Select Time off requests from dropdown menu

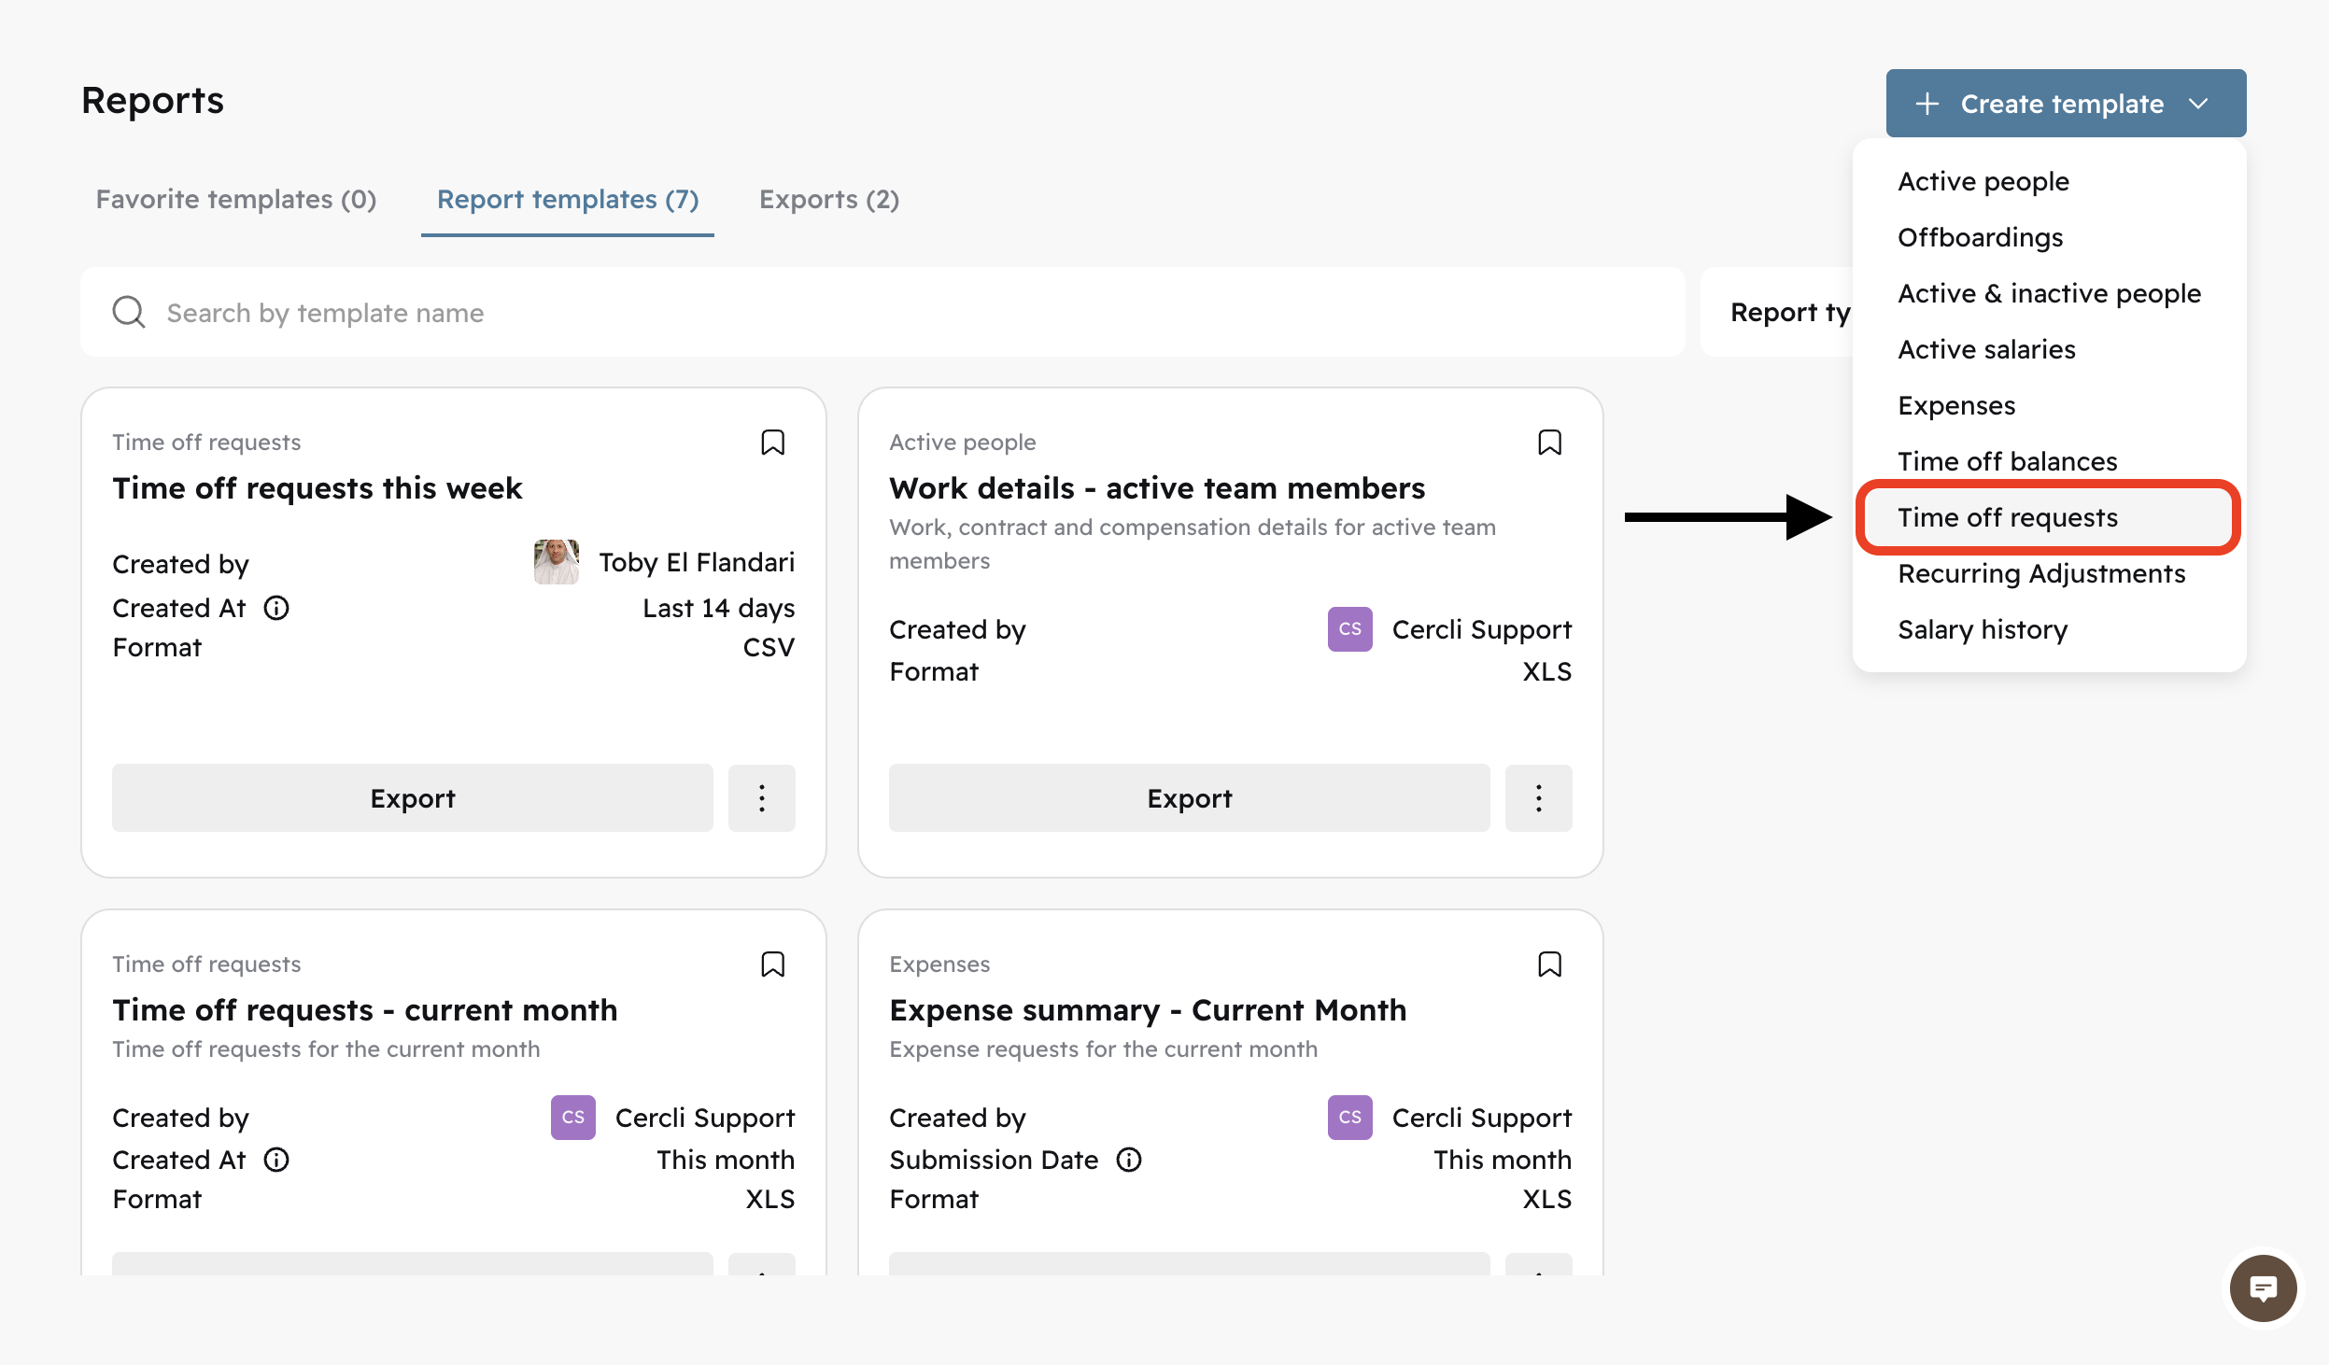click(x=2008, y=517)
